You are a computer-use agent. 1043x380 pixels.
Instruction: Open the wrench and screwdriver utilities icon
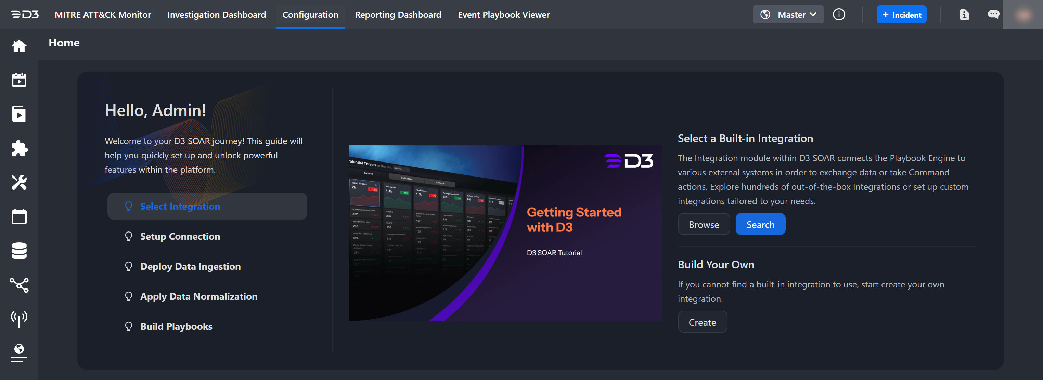pos(19,183)
